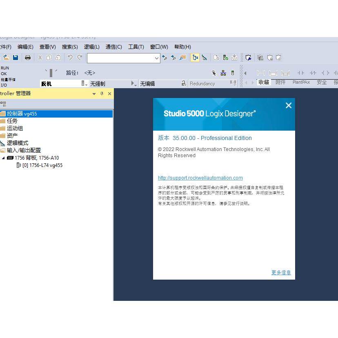Collapse the 1756 背板 tree node

[x=3, y=158]
